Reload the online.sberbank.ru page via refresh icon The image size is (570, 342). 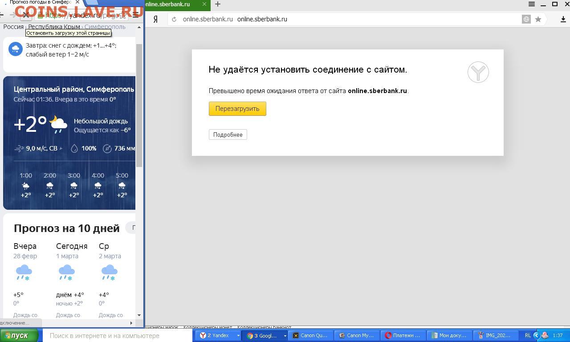(x=174, y=19)
